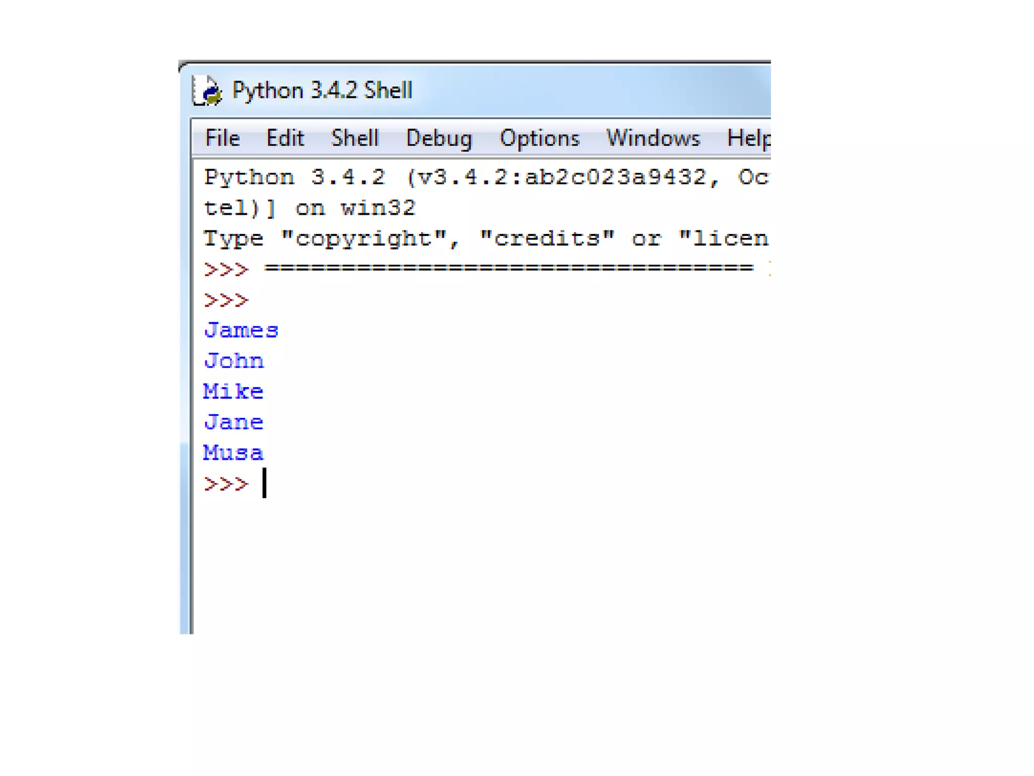This screenshot has height=776, width=1034.
Task: Click the Python IDLE window icon
Action: coord(207,91)
